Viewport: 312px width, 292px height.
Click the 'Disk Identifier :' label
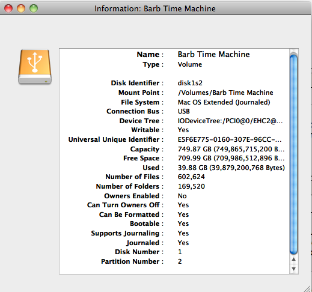[137, 83]
